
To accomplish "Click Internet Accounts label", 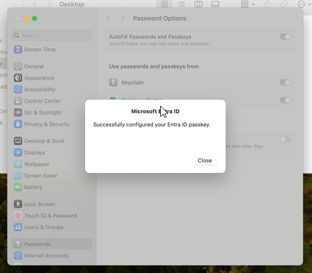I will click(x=46, y=256).
